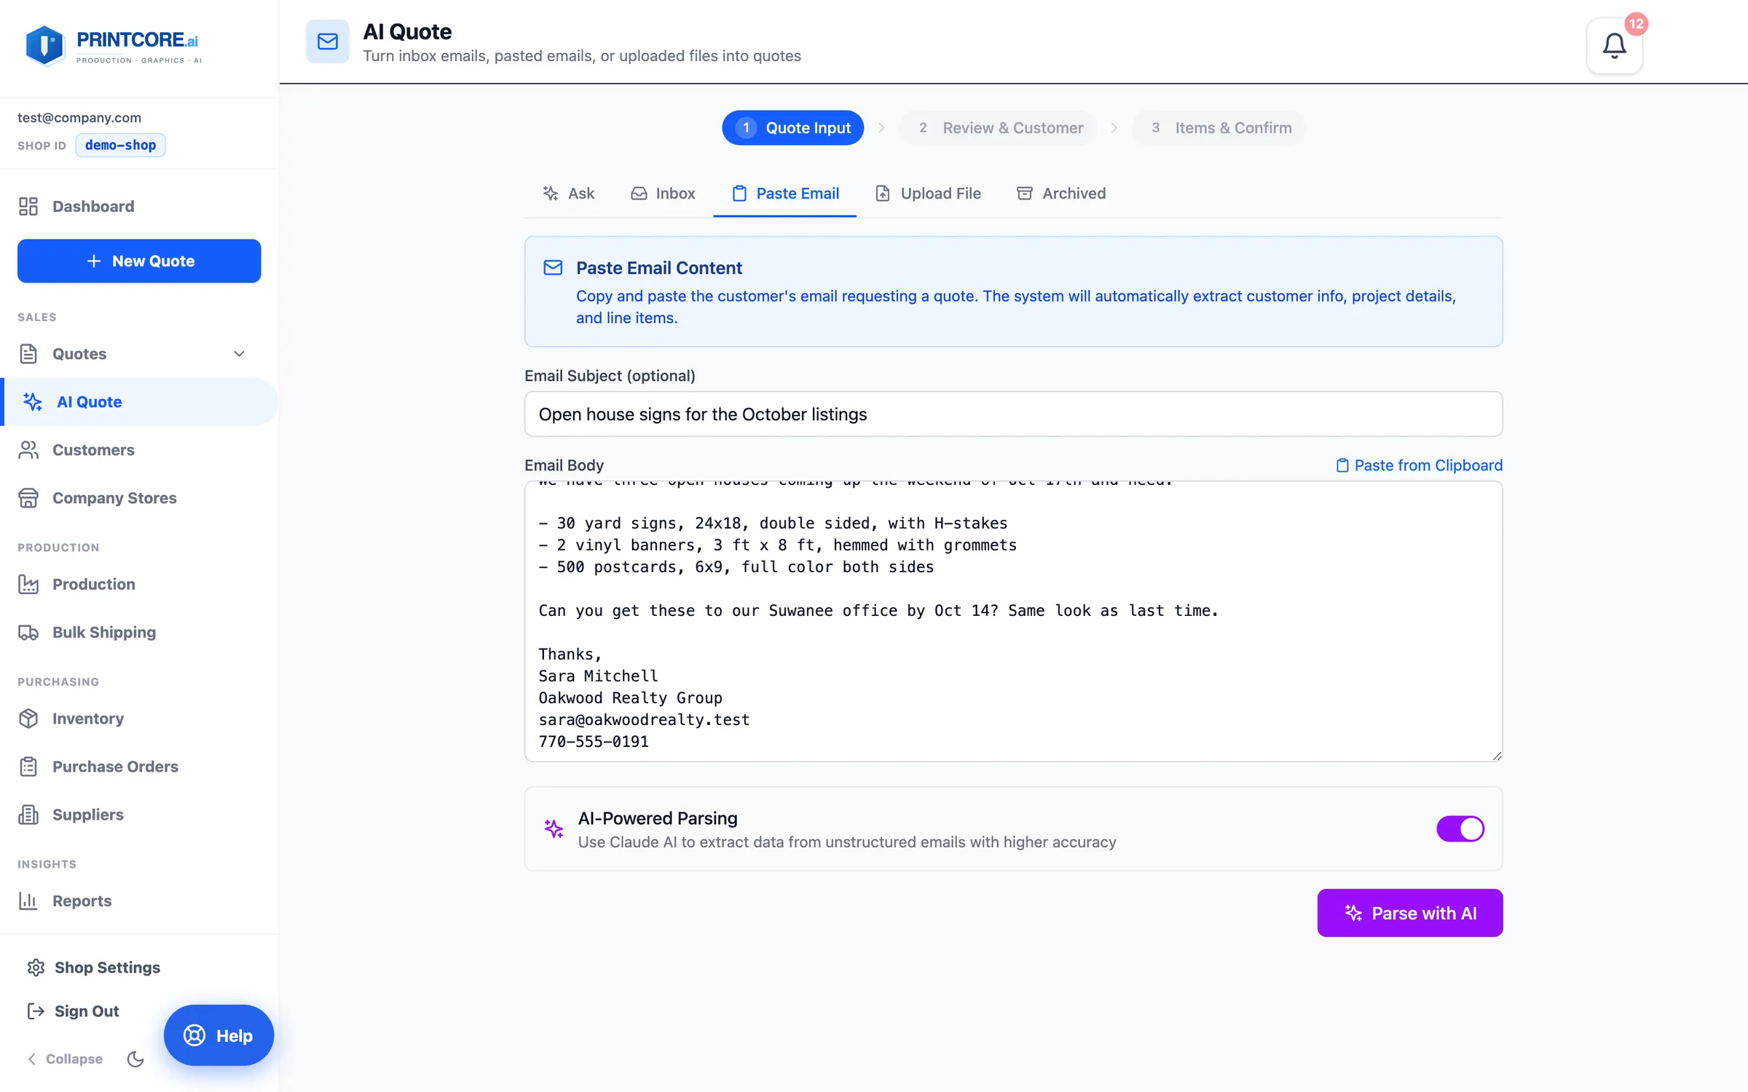Open Dashboard from the sidebar

point(139,207)
